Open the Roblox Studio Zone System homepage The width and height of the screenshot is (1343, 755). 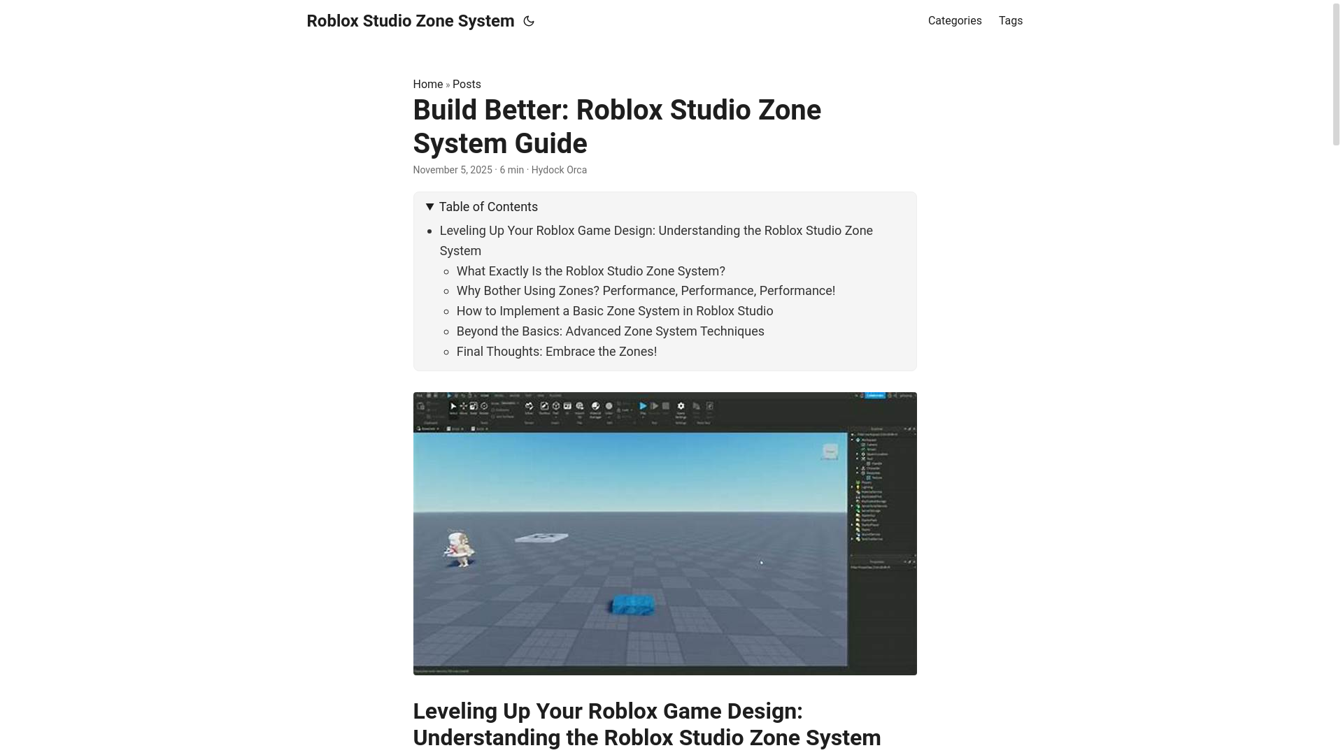click(x=411, y=21)
